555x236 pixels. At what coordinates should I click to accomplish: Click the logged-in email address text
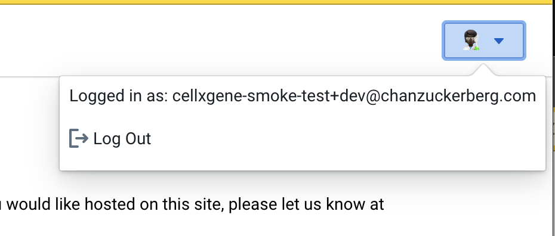pos(354,96)
